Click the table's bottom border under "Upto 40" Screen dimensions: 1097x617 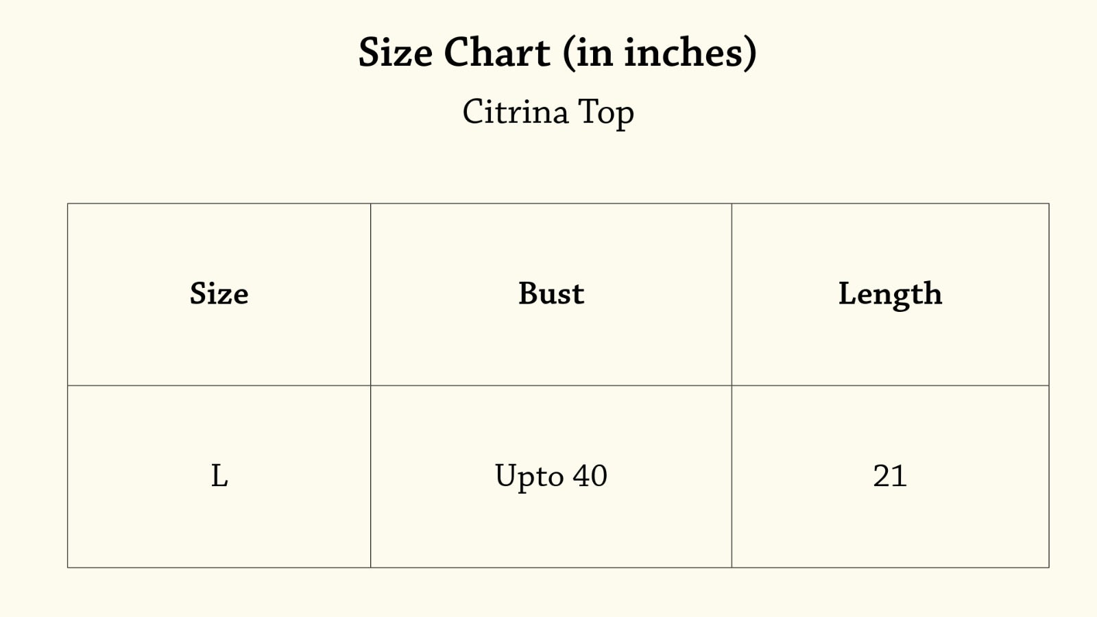[x=551, y=567]
